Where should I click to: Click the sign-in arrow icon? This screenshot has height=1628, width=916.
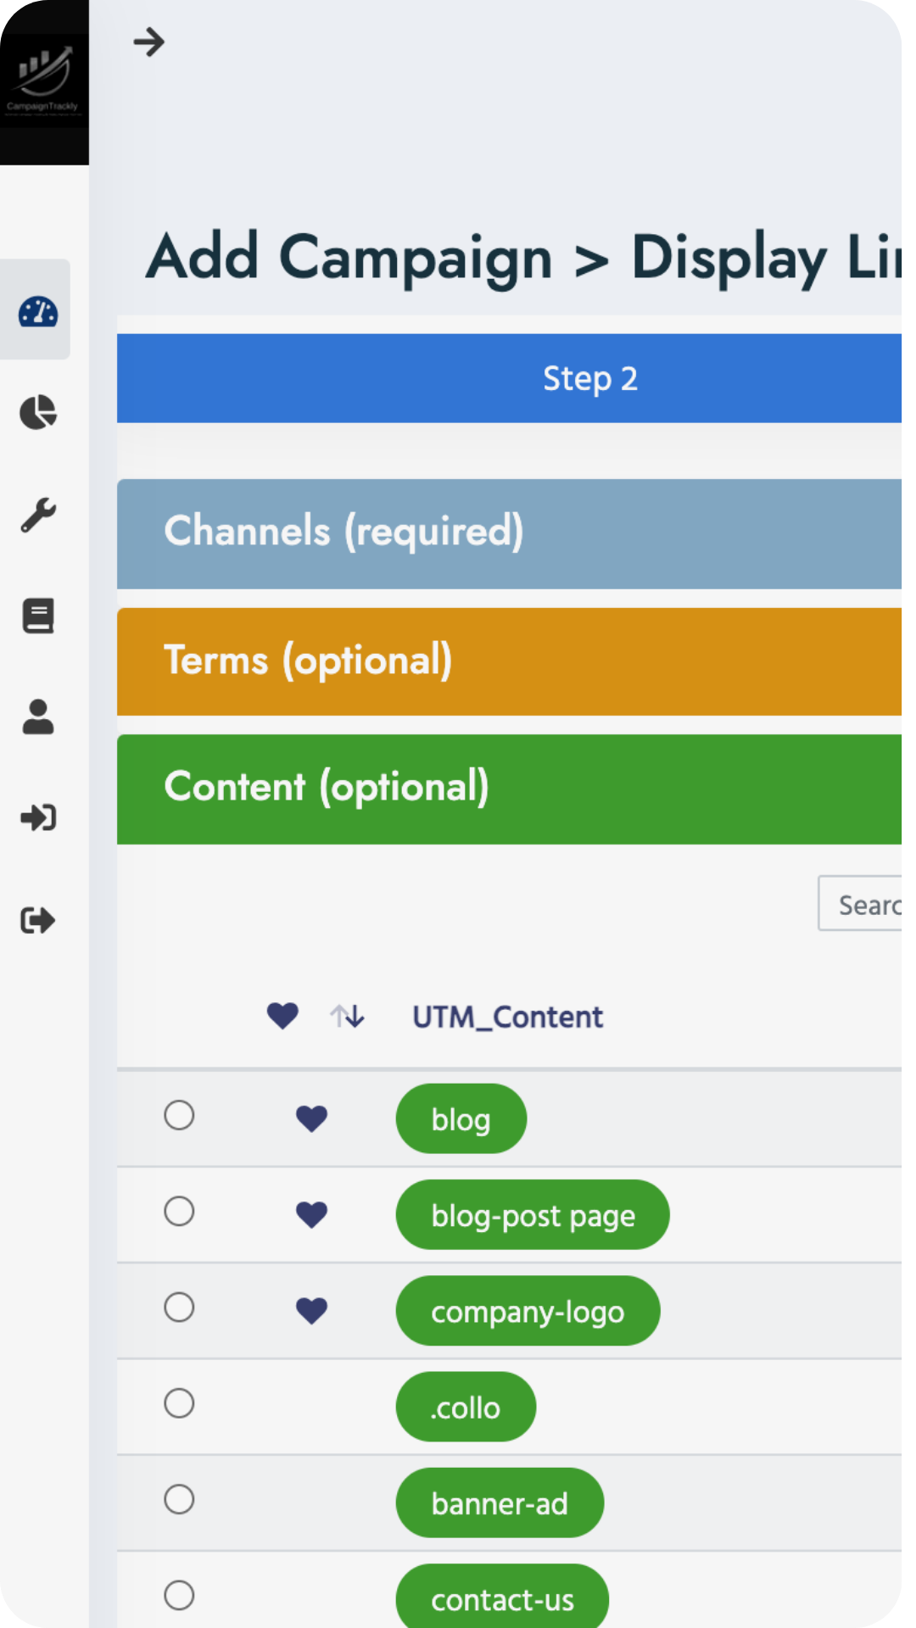click(x=38, y=818)
